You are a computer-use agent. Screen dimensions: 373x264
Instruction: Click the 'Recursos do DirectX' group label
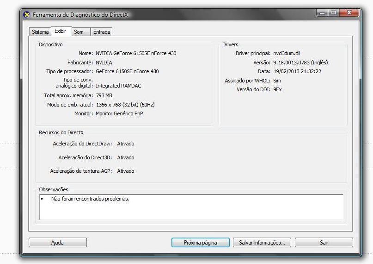[x=61, y=132]
